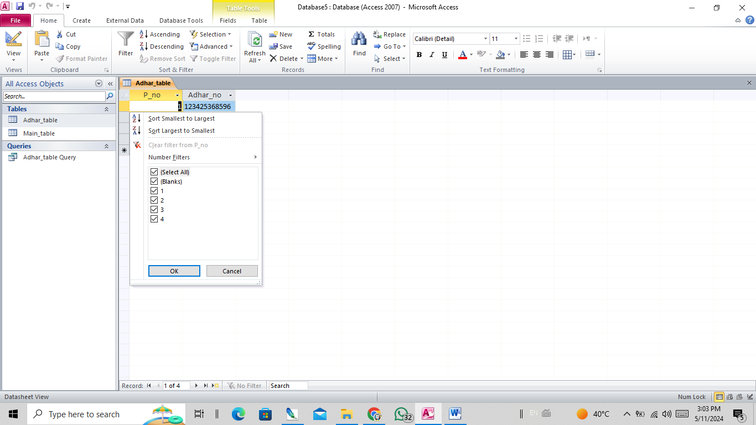This screenshot has width=756, height=425.
Task: Switch to Database Tools tab
Action: click(181, 20)
